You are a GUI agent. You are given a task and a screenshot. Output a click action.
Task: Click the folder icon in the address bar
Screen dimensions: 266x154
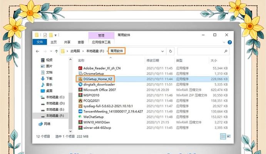63,51
